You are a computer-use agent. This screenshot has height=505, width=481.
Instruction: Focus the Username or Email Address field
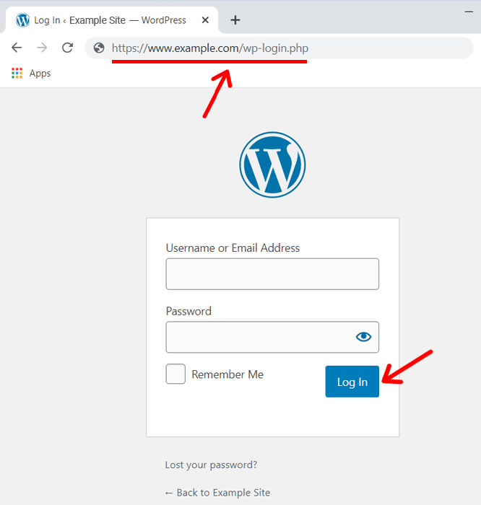pos(272,274)
